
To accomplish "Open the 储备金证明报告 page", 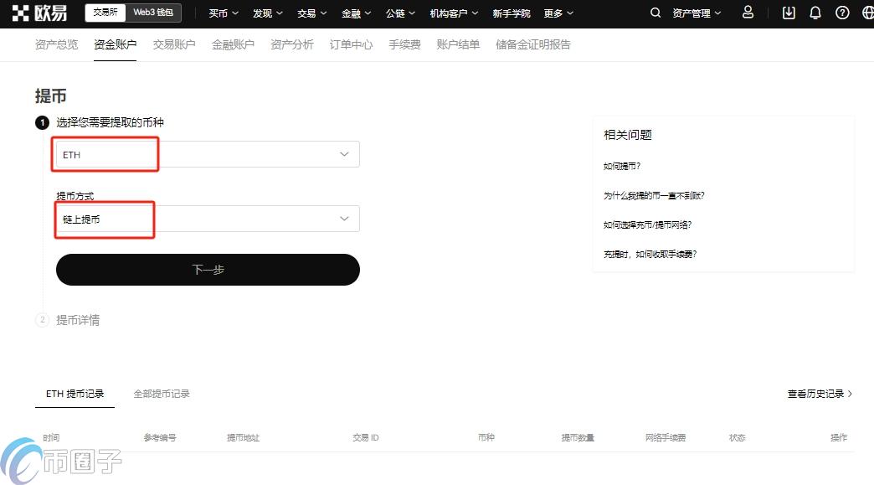I will (x=532, y=44).
